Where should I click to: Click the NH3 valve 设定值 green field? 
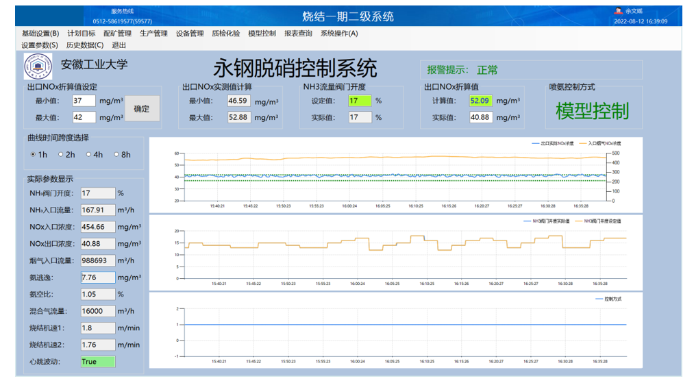(x=359, y=101)
